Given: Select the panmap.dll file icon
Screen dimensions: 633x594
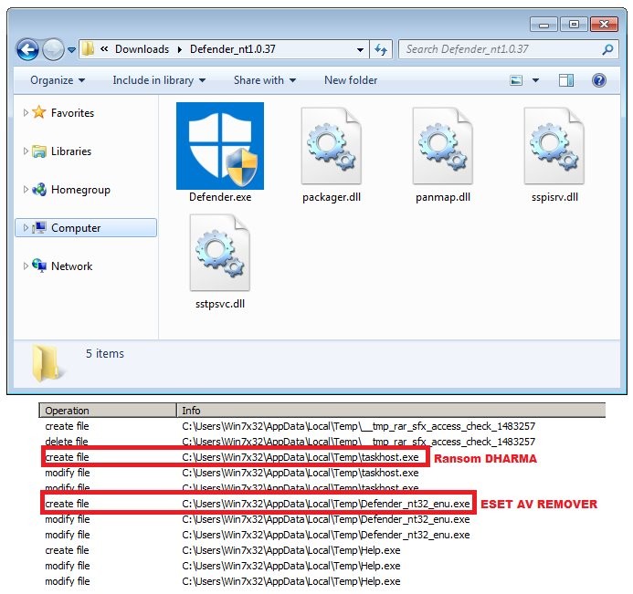Looking at the screenshot, I should tap(442, 146).
